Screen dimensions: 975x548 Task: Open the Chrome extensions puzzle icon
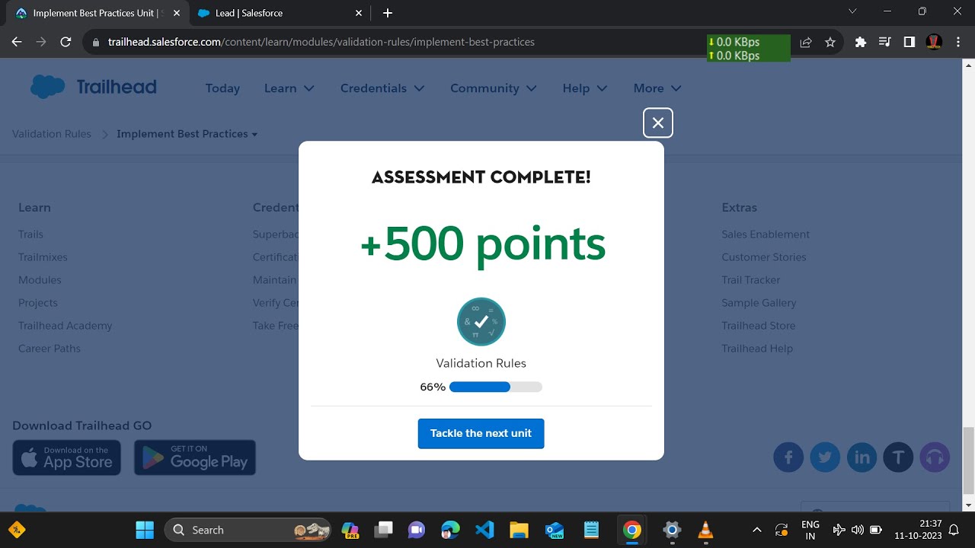tap(861, 43)
